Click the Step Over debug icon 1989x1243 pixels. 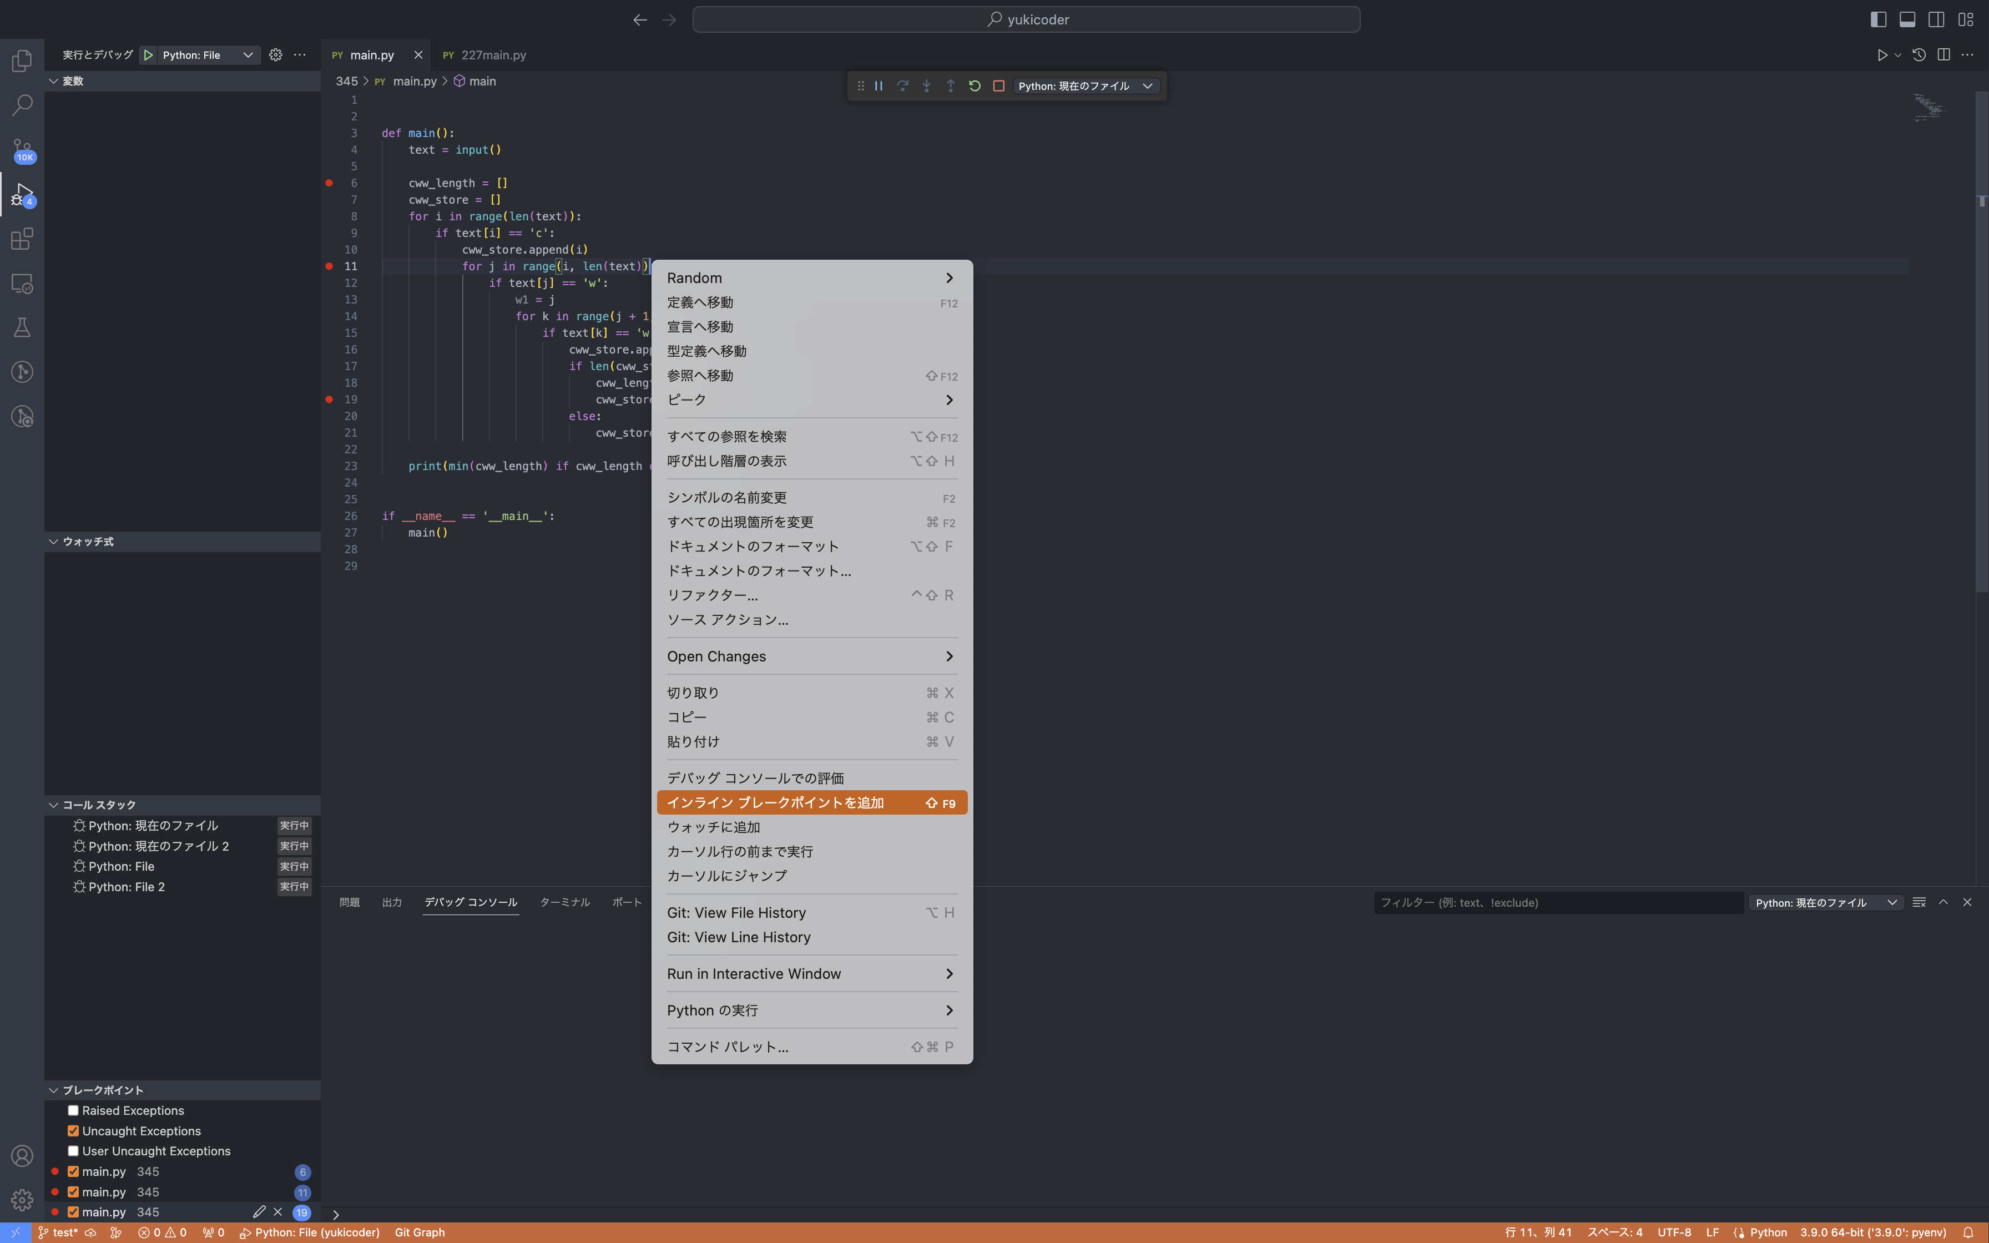(x=902, y=85)
